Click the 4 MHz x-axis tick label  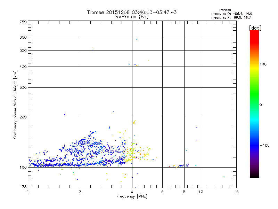pos(132,192)
